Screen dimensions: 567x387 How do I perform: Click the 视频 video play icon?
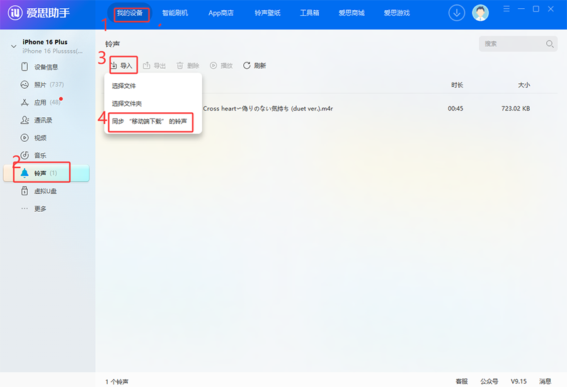click(x=25, y=138)
